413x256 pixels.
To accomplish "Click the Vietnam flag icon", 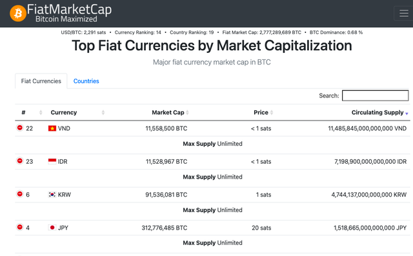I will pyautogui.click(x=52, y=128).
